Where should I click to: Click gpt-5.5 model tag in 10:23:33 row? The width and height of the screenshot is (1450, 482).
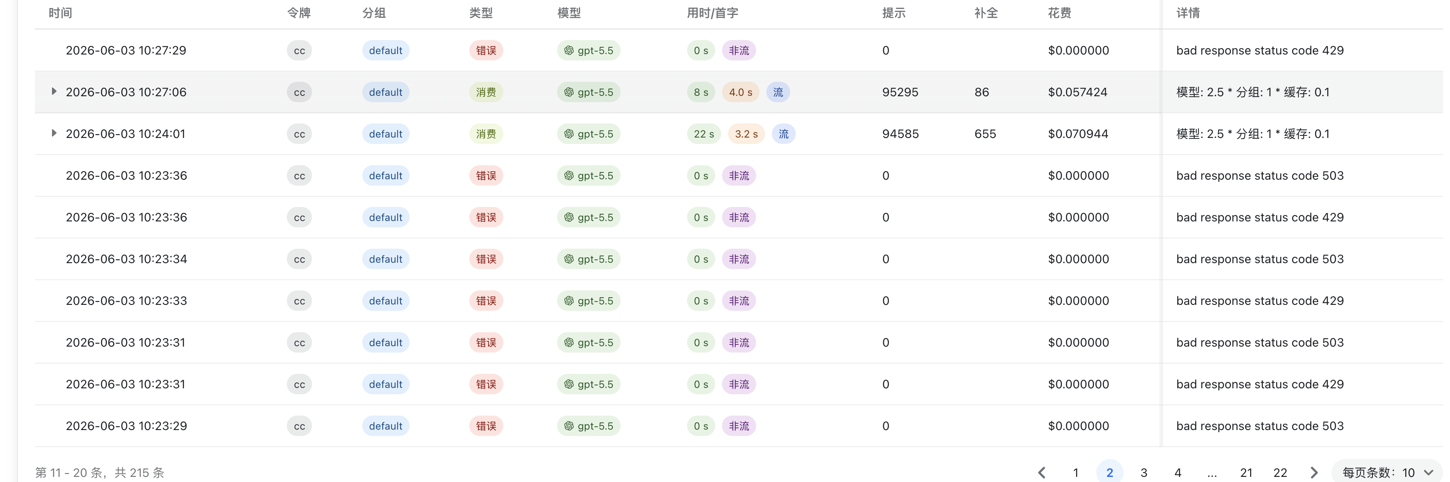tap(589, 301)
